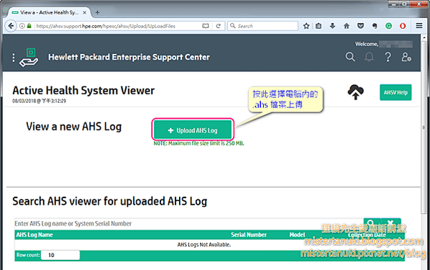Screen dimensions: 430x270
Task: Click the green padlock security icon
Action: [x=29, y=26]
